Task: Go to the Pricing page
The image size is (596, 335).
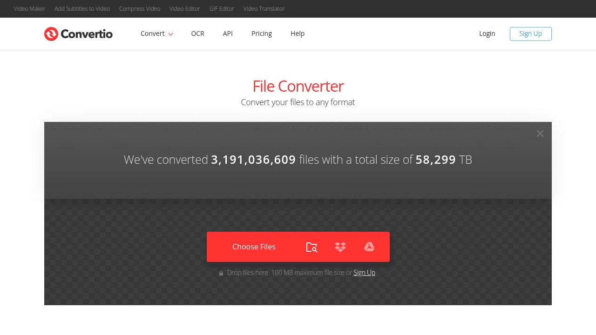Action: click(262, 33)
